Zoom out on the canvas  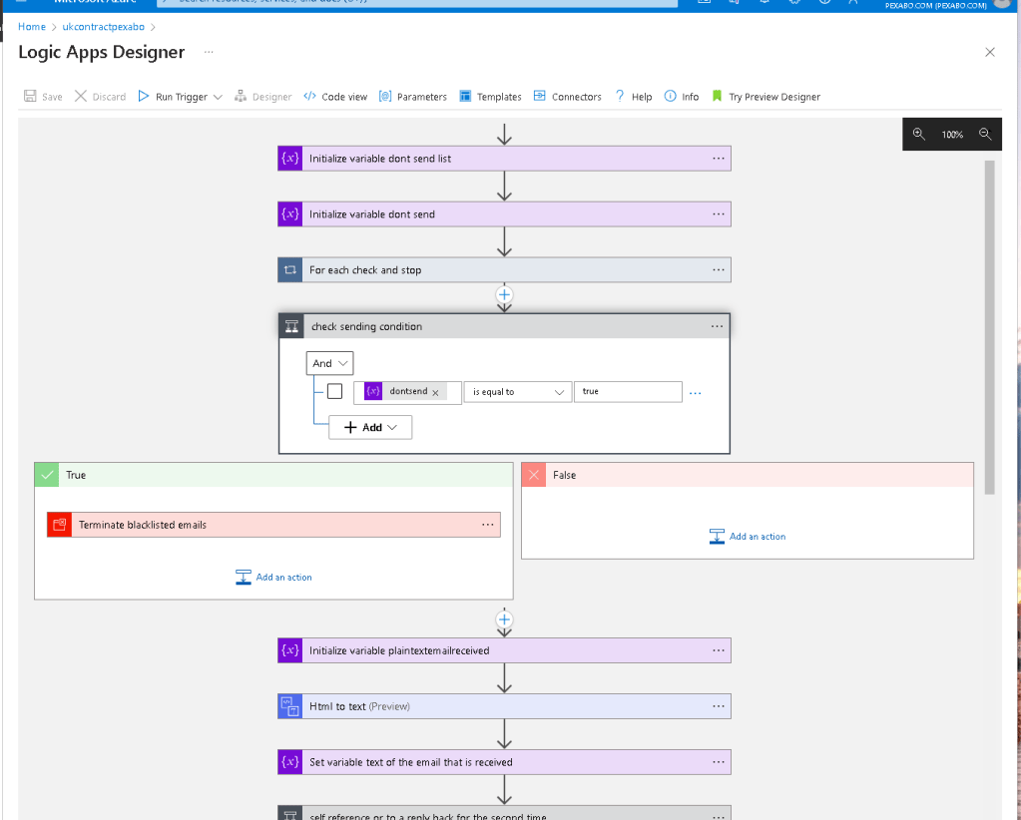[x=985, y=134]
